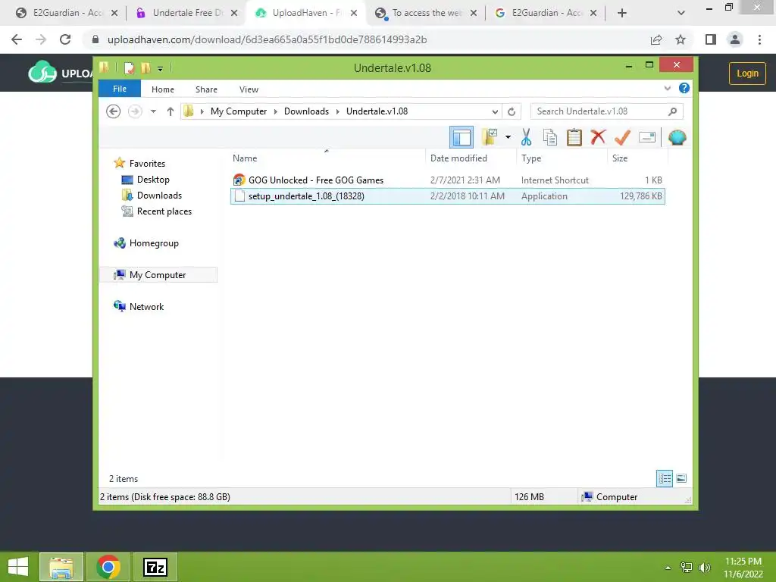
Task: Go back in the Explorer window
Action: pos(114,111)
